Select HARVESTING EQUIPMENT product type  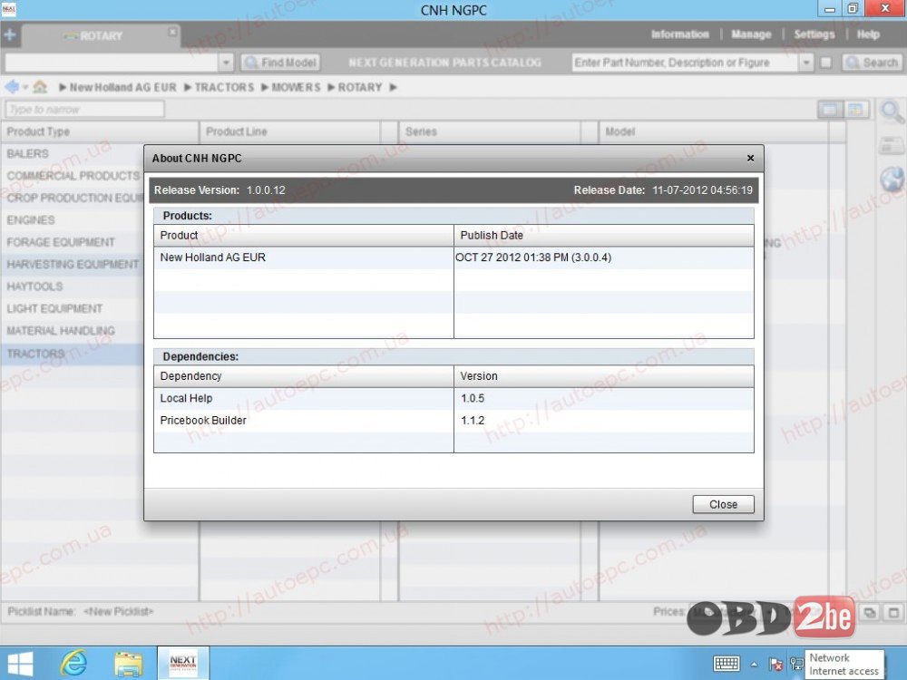[x=73, y=265]
